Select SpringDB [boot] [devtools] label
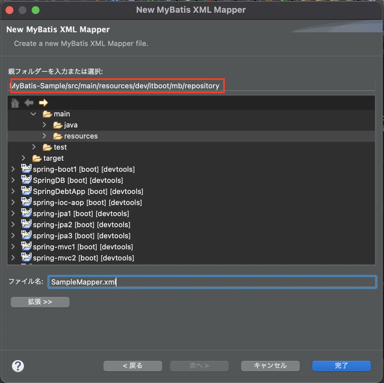 [x=78, y=180]
